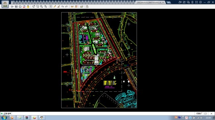This screenshot has width=215, height=120.
Task: Switch to the 2011810131... drawing tab
Action: click(149, 2)
